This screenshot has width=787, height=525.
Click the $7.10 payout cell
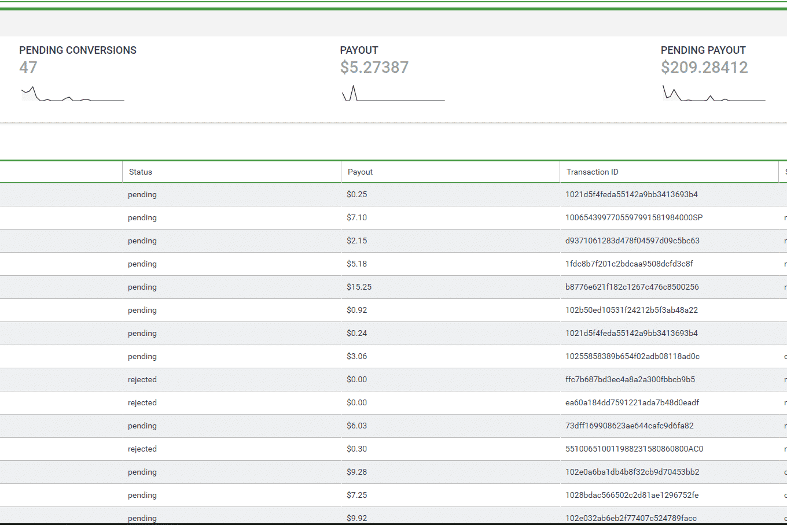(357, 217)
